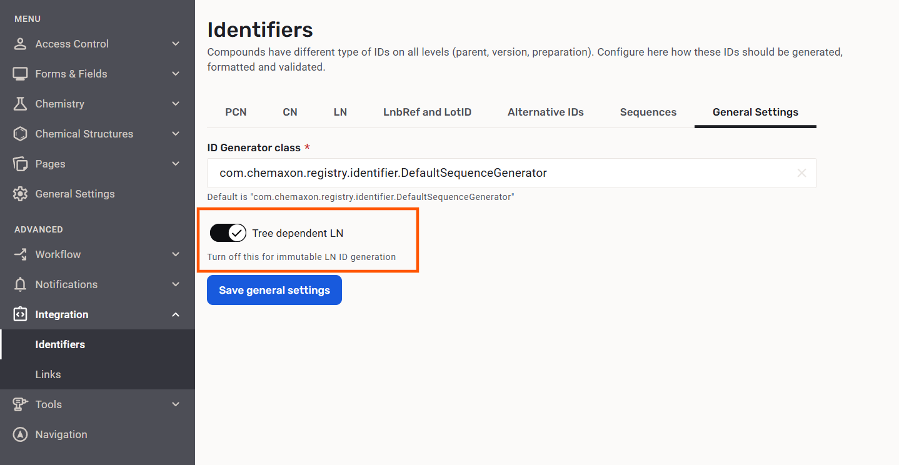The height and width of the screenshot is (465, 899).
Task: Switch to the Sequences tab
Action: pos(648,112)
